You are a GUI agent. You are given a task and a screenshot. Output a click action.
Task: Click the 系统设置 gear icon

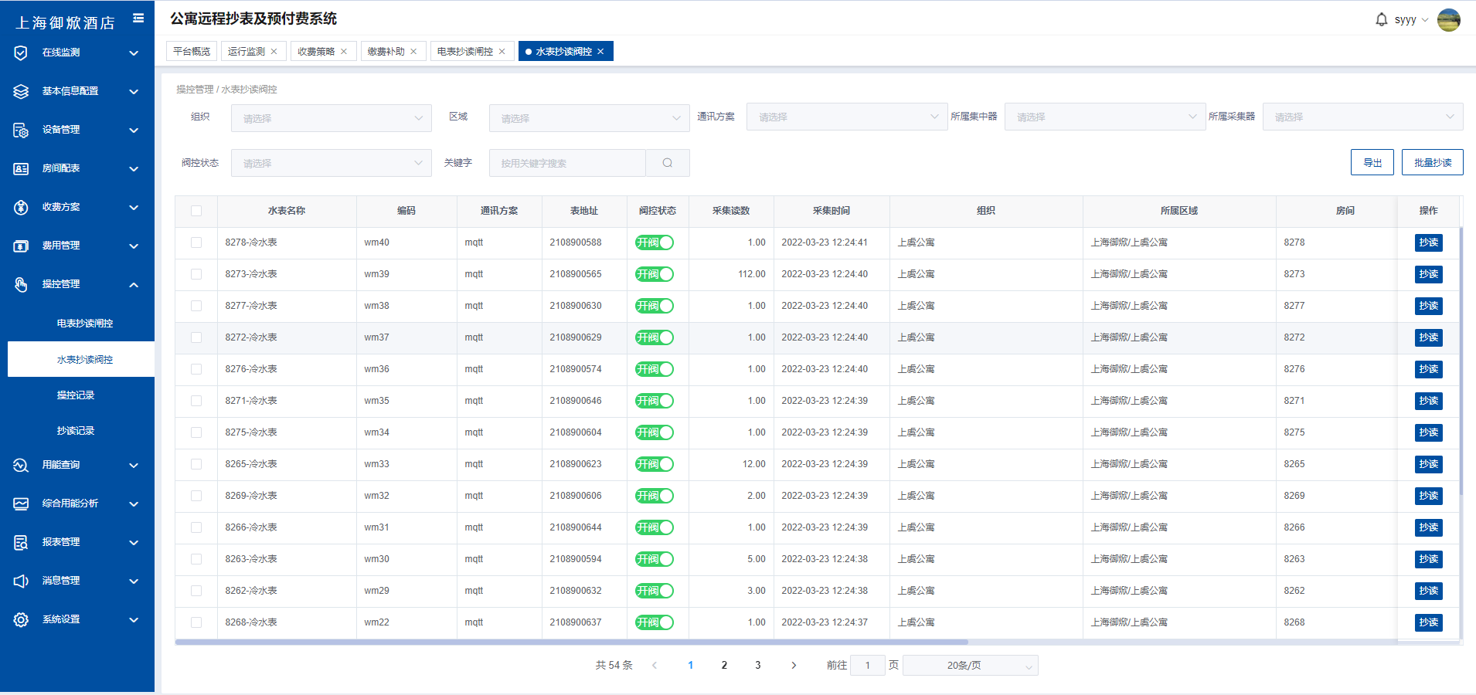(x=21, y=619)
